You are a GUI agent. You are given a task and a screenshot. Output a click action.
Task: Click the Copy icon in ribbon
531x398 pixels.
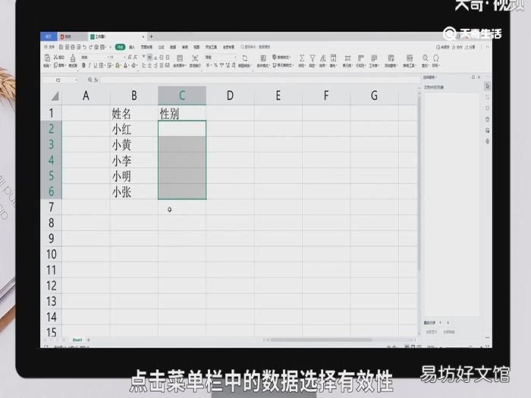coord(55,65)
